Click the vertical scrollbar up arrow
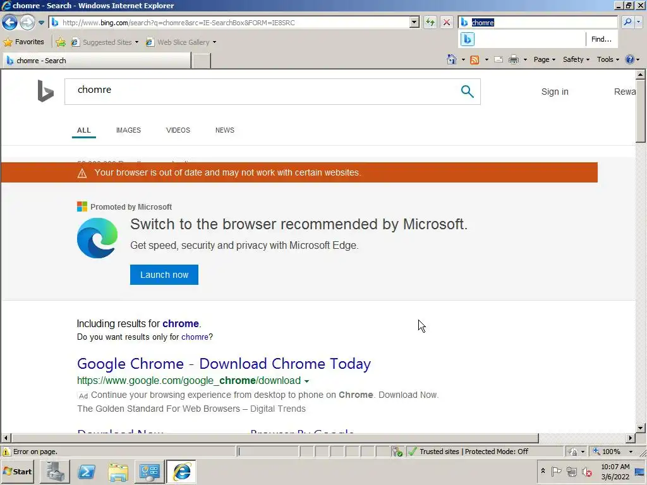 tap(641, 75)
